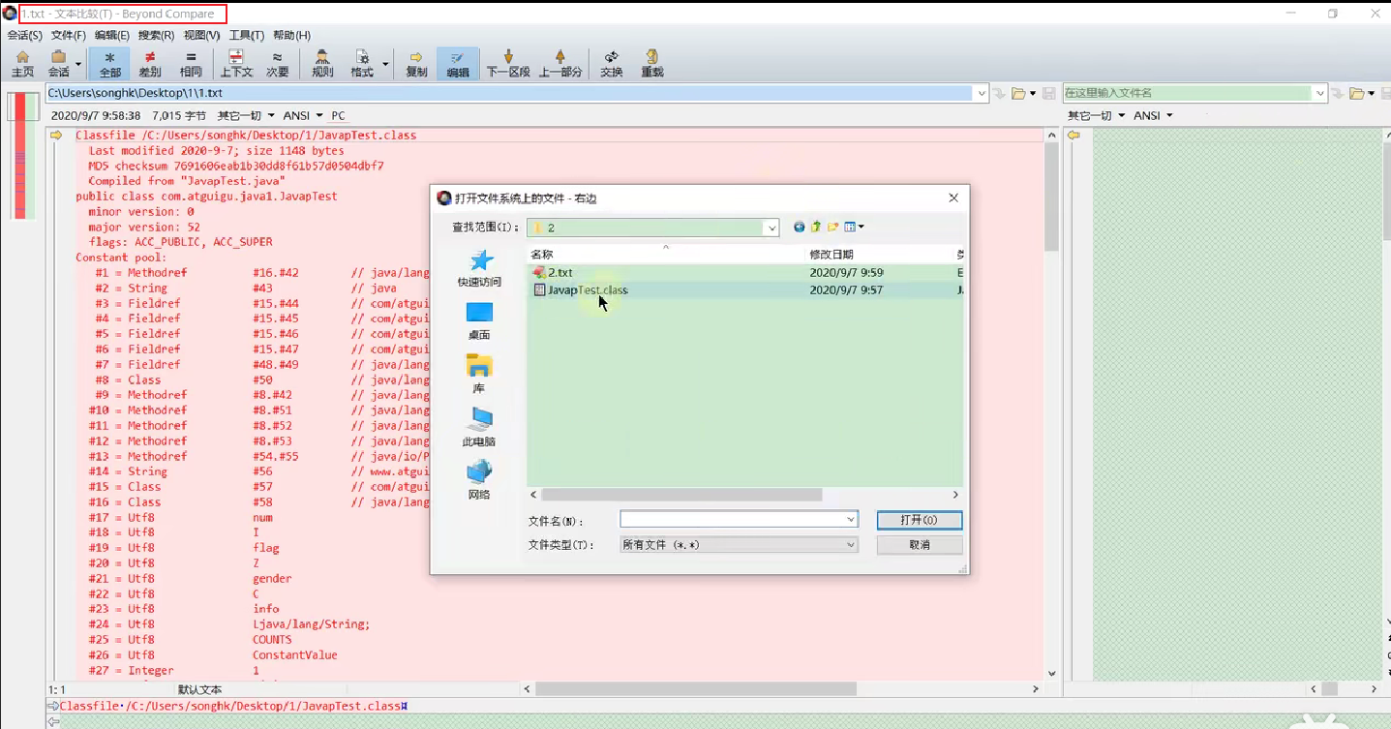The image size is (1391, 729).
Task: Toggle 次要 minor differences
Action: point(278,64)
